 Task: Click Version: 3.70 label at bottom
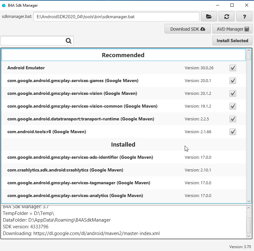click(x=240, y=247)
